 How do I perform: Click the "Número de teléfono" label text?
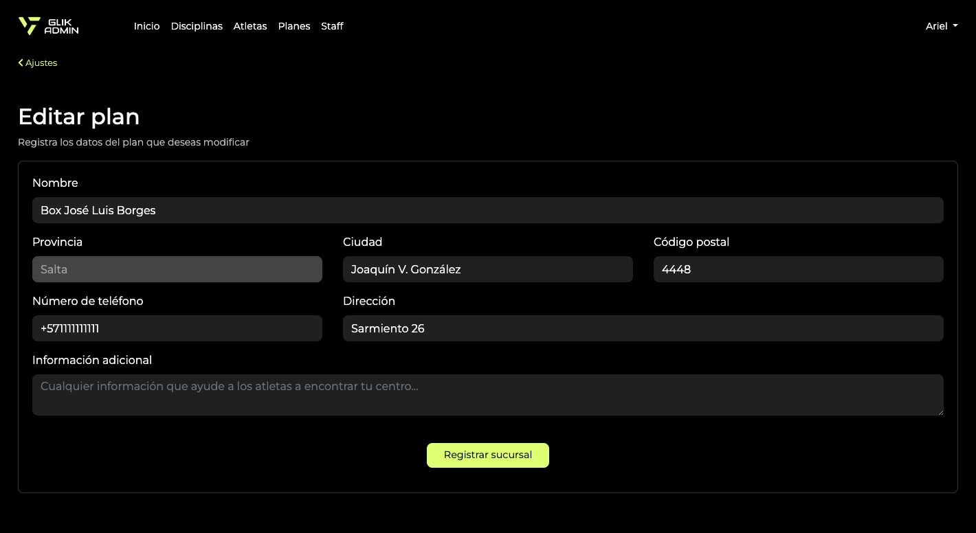click(87, 301)
